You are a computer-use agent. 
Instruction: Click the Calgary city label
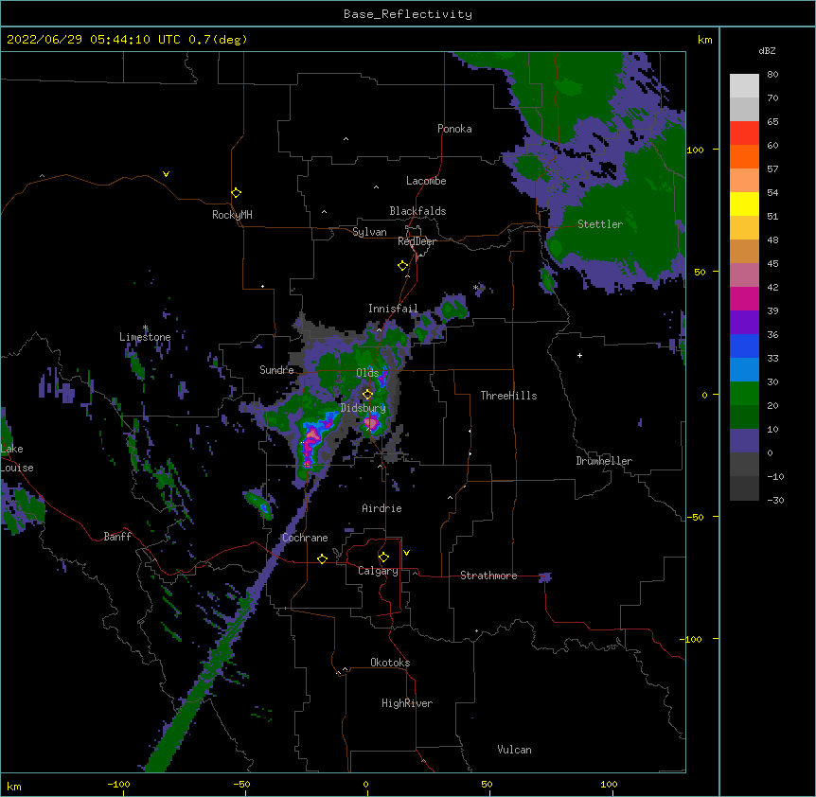pos(378,571)
